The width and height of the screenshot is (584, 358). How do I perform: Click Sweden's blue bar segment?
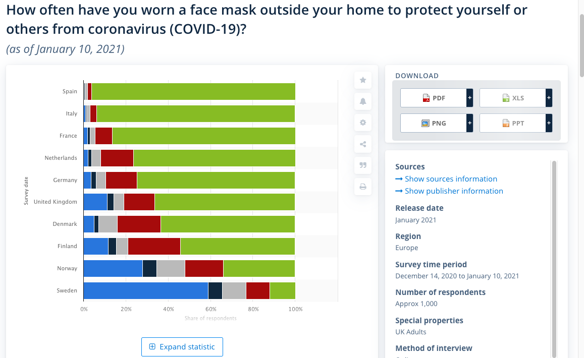pos(145,290)
